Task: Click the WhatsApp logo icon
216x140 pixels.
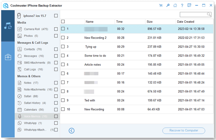Action: coord(19,123)
